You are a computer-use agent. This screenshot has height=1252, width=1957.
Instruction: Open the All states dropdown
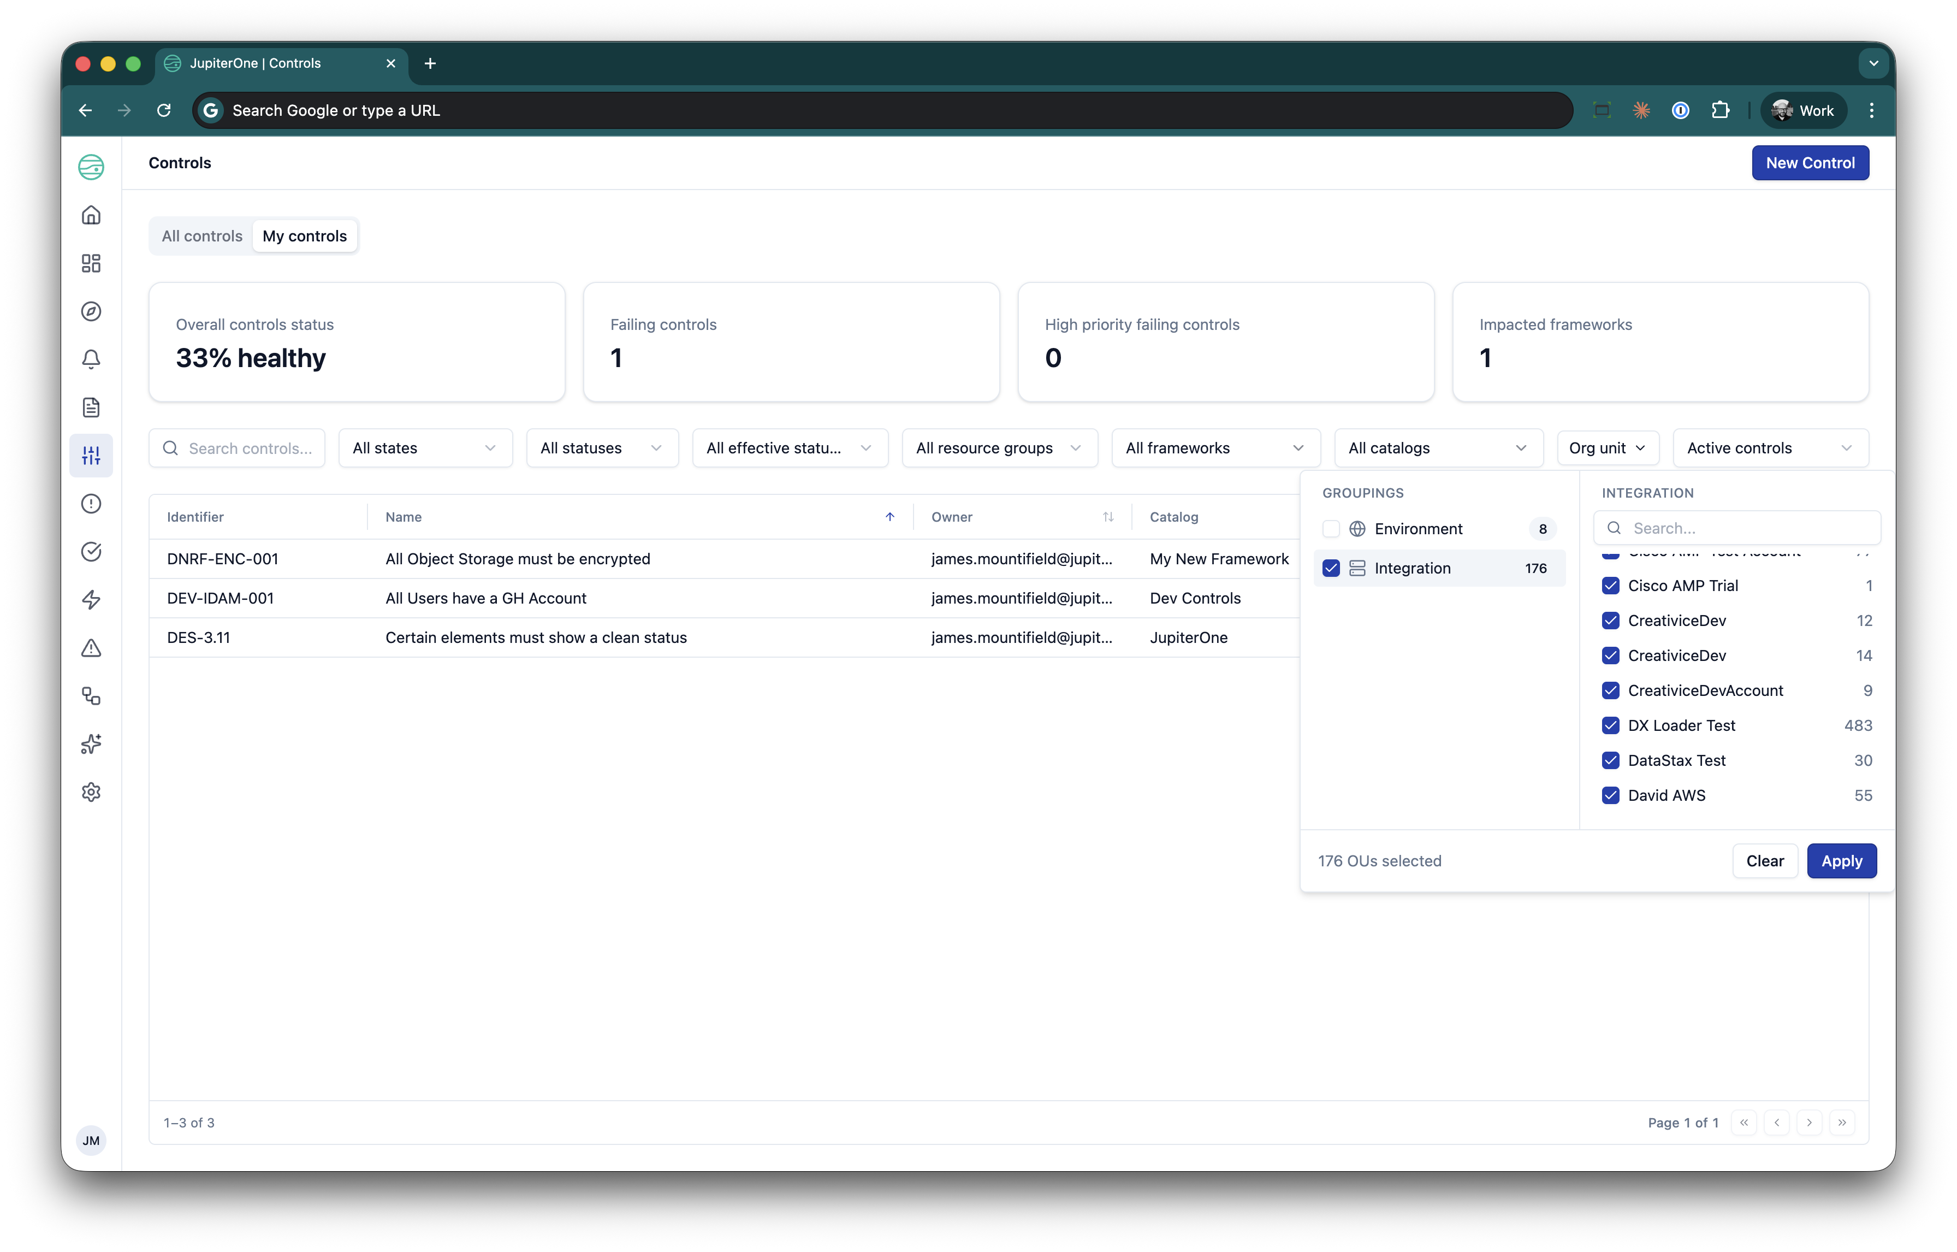[424, 447]
